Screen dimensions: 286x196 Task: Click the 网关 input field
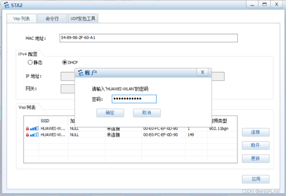click(68, 89)
